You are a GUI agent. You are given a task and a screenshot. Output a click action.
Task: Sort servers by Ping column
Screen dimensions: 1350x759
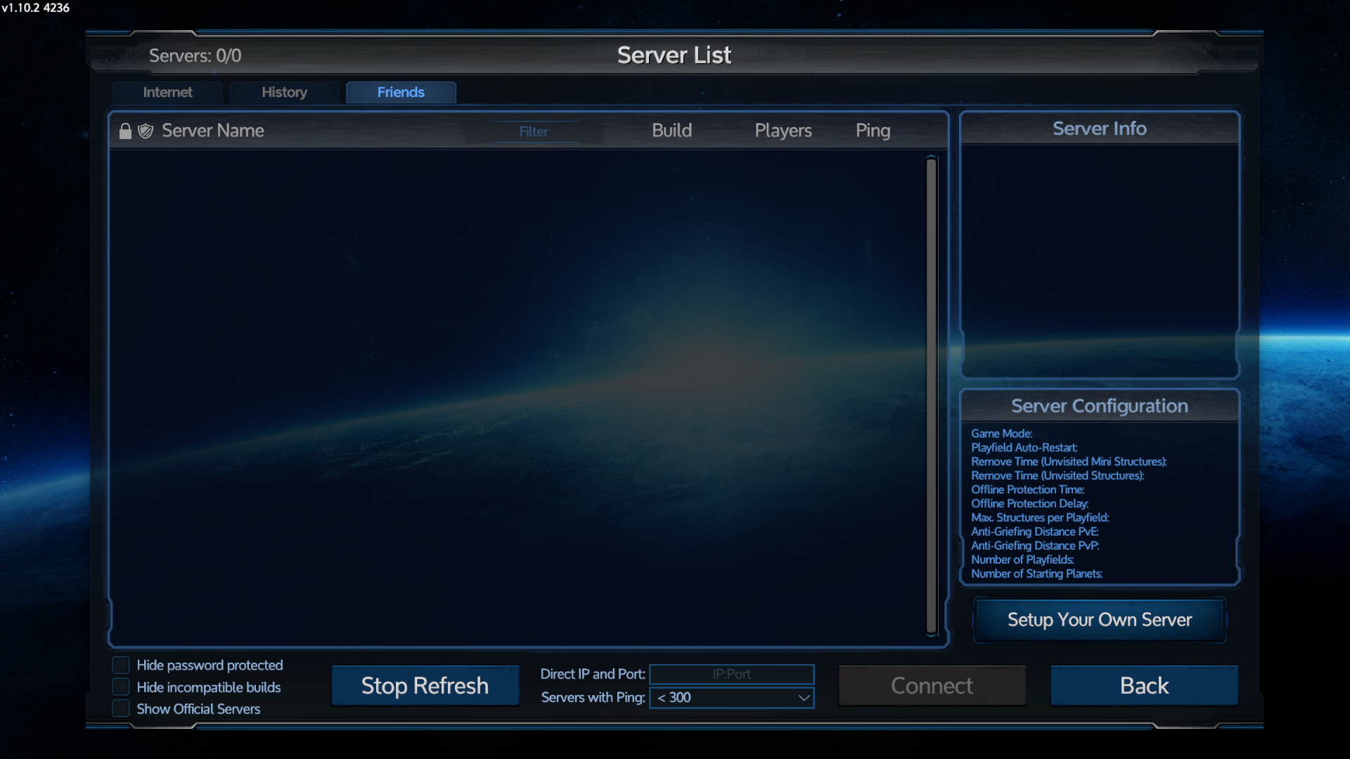coord(873,131)
